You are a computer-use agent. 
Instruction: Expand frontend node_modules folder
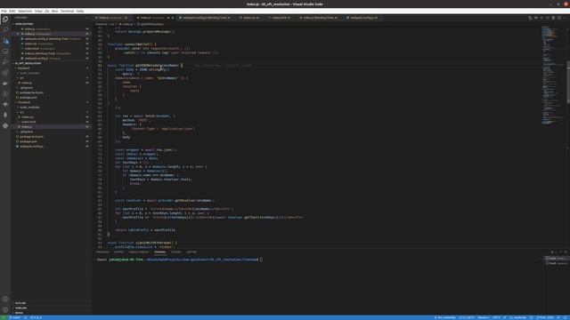pyautogui.click(x=29, y=108)
